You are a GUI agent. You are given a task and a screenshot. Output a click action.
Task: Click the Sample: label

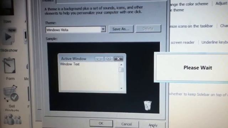tap(51, 39)
